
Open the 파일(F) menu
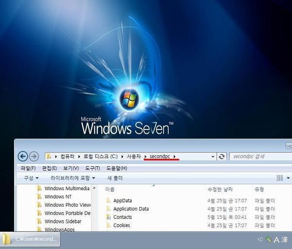(x=28, y=168)
